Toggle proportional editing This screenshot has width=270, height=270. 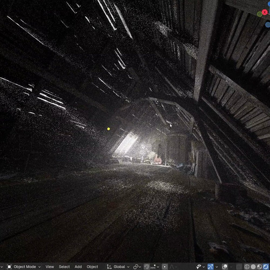click(165, 267)
